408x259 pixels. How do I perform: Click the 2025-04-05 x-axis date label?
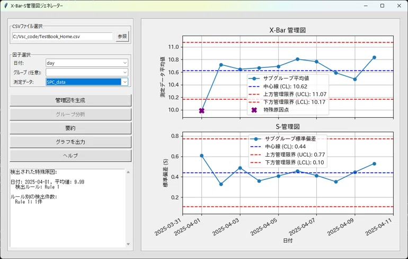point(265,227)
